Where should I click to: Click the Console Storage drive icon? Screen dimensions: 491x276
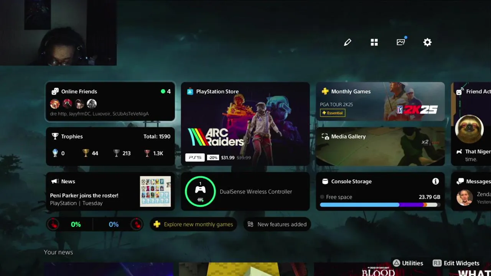[x=325, y=181]
